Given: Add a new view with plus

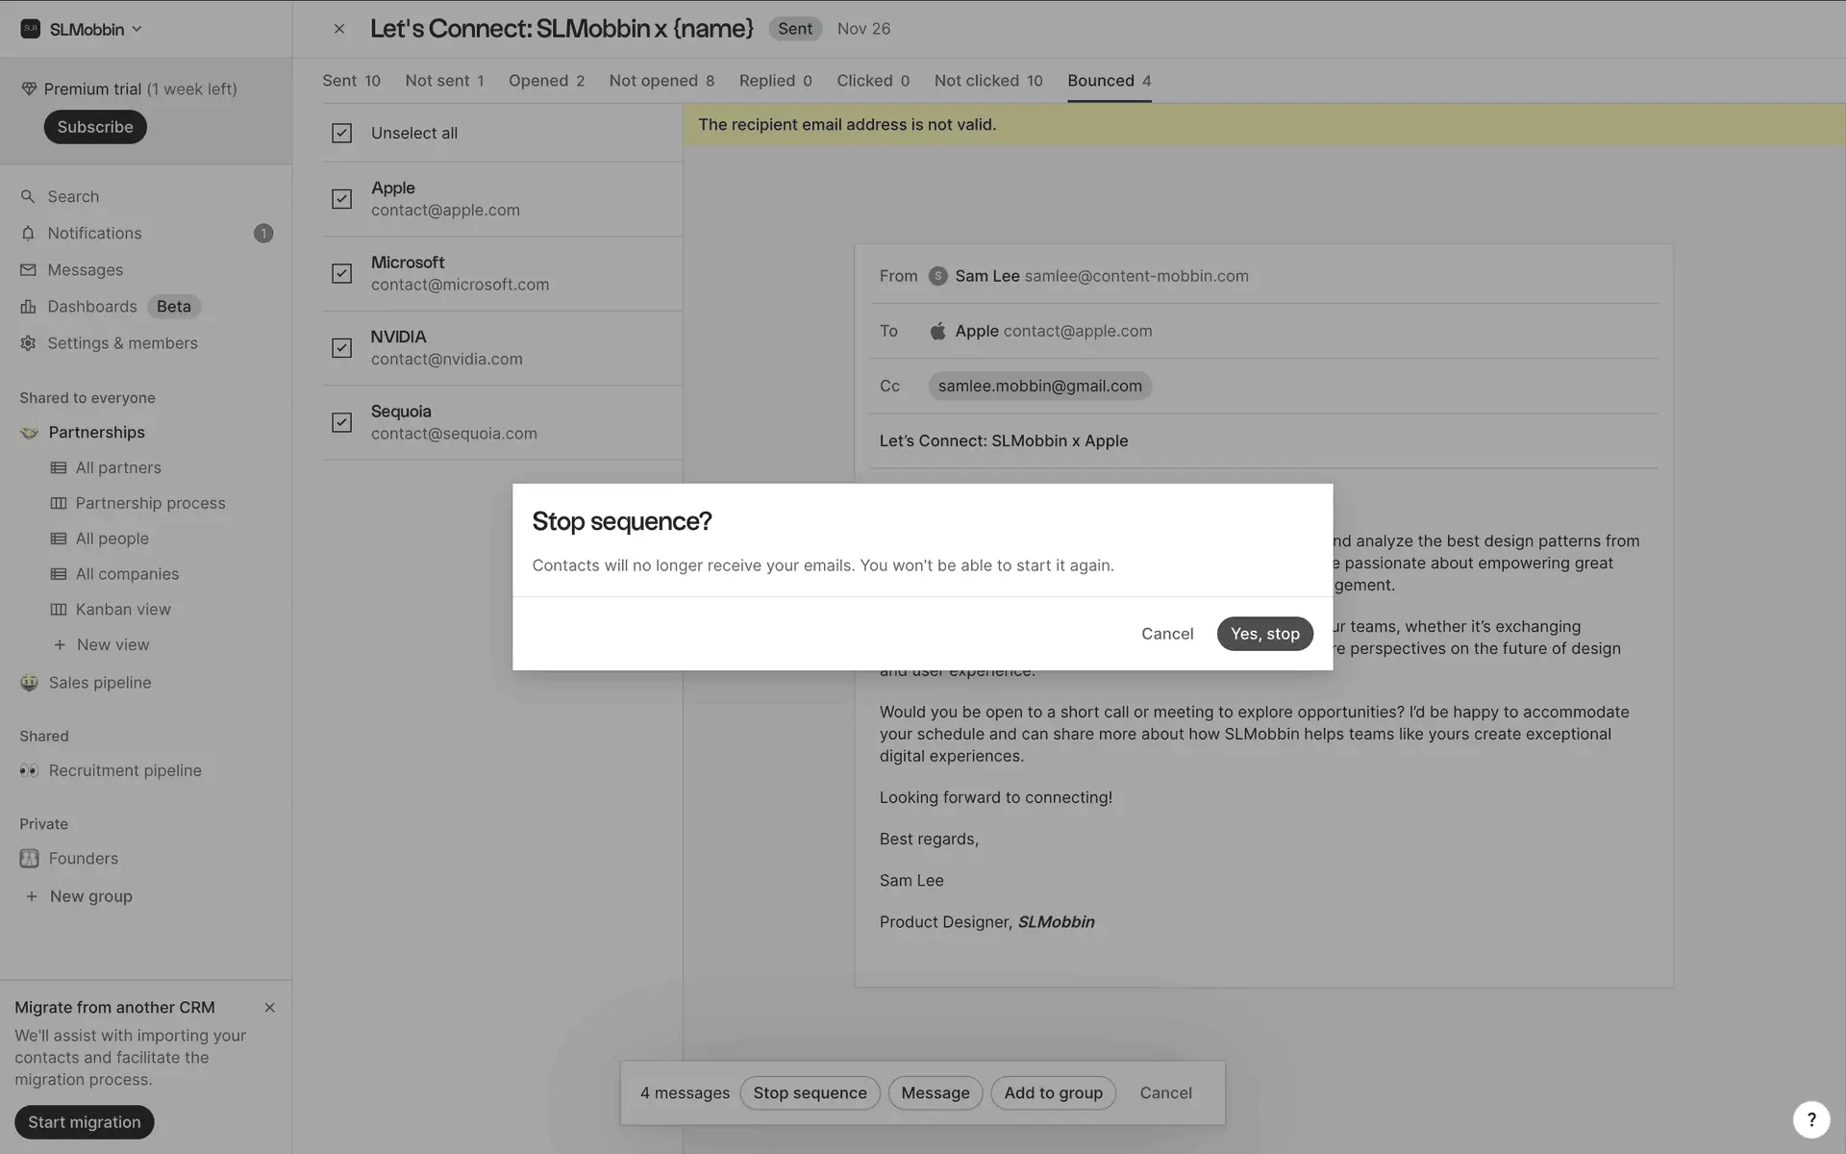Looking at the screenshot, I should coord(60,645).
